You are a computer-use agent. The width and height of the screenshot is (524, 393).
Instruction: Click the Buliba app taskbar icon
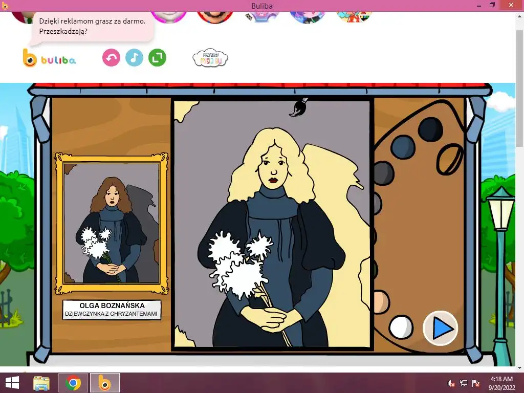(104, 383)
